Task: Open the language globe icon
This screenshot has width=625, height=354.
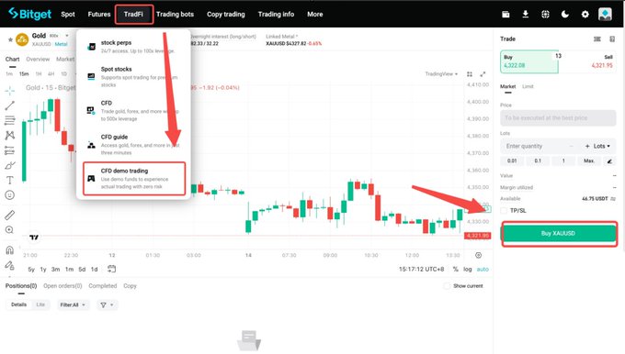Action: click(x=545, y=15)
